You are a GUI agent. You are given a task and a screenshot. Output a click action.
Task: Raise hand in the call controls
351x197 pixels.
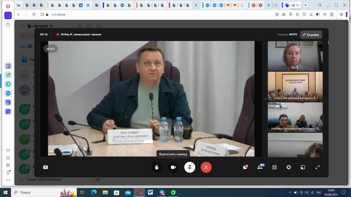point(157,167)
